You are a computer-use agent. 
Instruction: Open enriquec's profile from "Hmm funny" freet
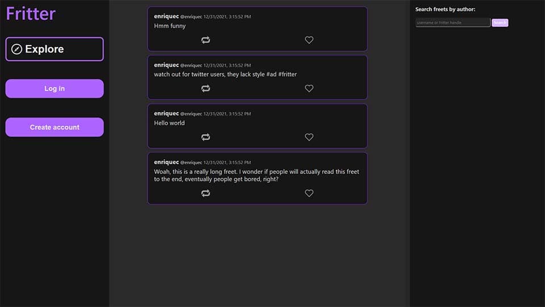166,16
